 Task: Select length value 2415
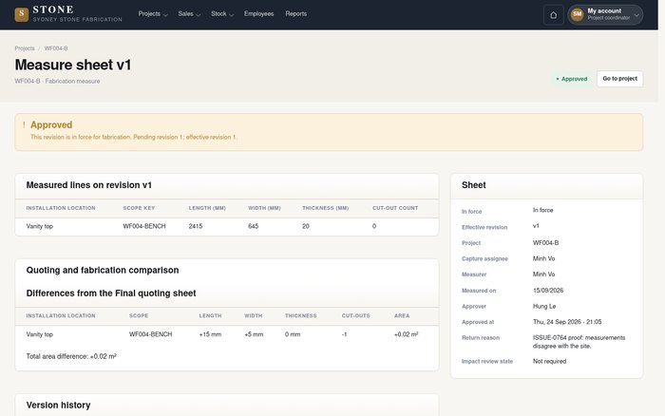point(196,226)
